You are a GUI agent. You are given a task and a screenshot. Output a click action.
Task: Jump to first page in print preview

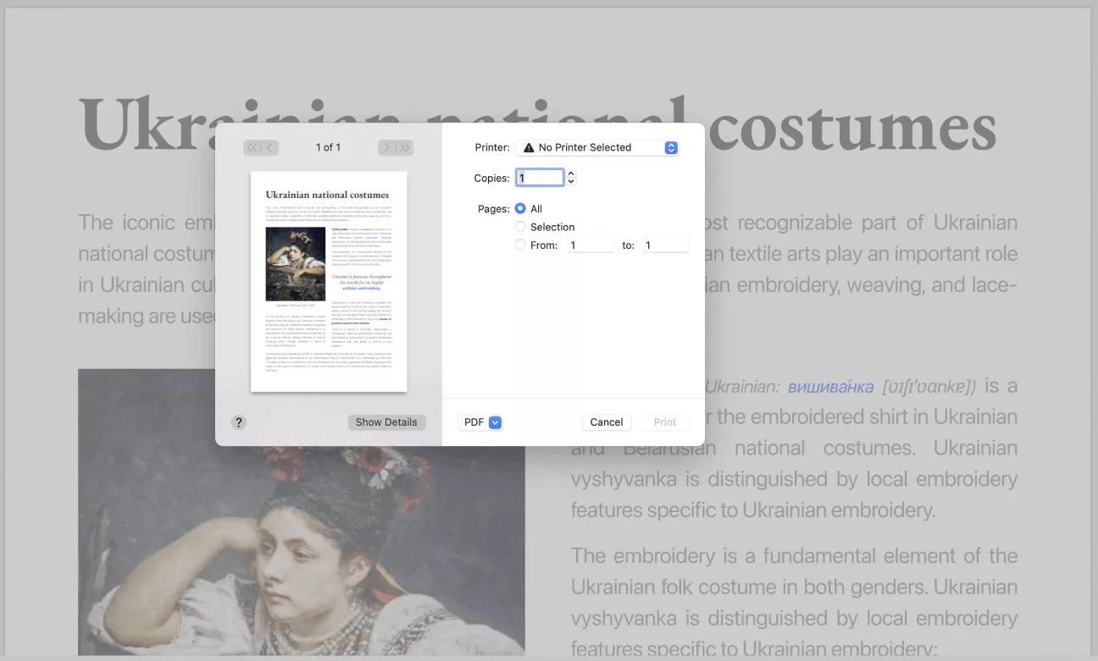point(252,147)
